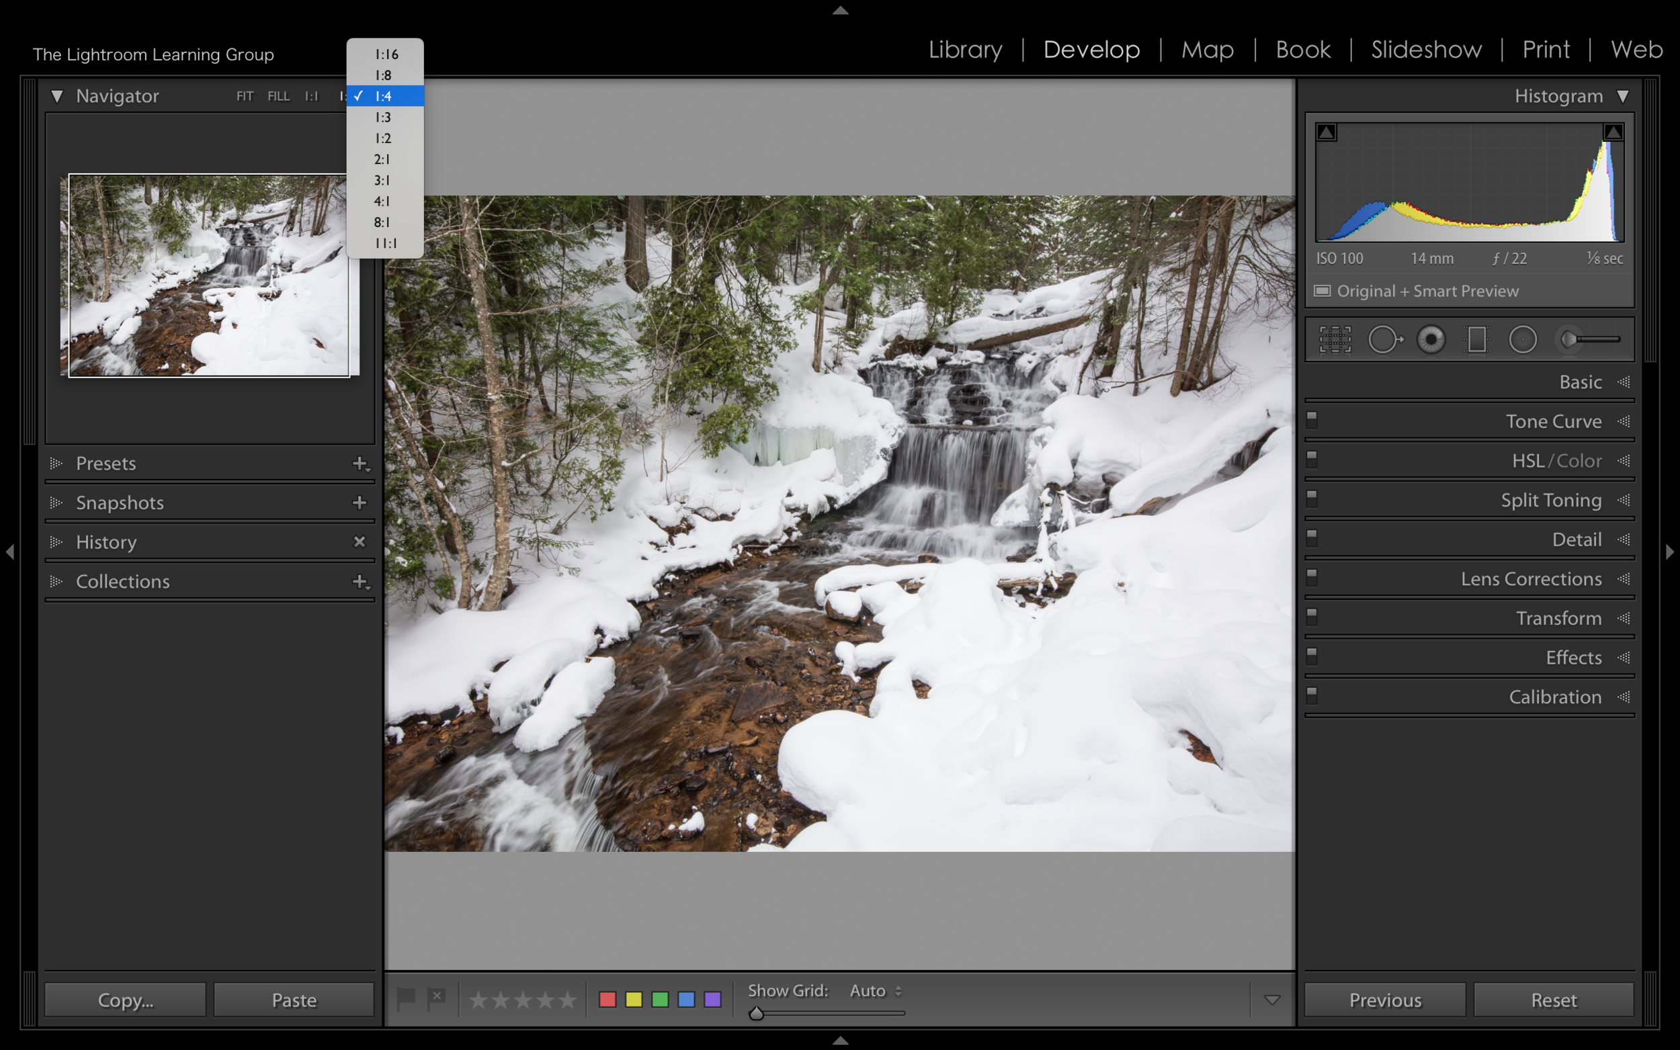Expand the Presets panel
This screenshot has width=1680, height=1050.
pyautogui.click(x=56, y=463)
